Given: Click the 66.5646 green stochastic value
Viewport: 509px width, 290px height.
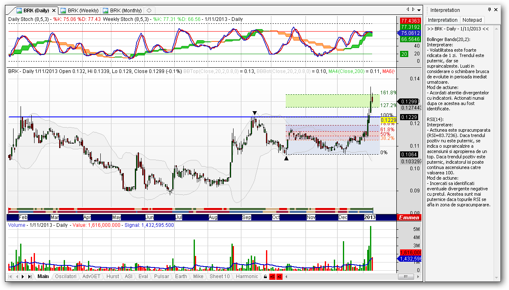Looking at the screenshot, I should coord(410,39).
